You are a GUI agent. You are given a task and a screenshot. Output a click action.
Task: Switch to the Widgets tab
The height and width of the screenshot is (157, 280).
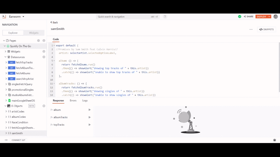(x=34, y=33)
